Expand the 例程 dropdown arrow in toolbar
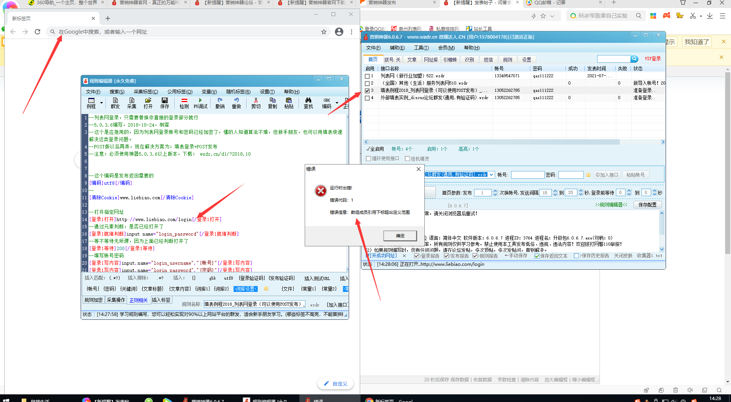 [x=101, y=103]
